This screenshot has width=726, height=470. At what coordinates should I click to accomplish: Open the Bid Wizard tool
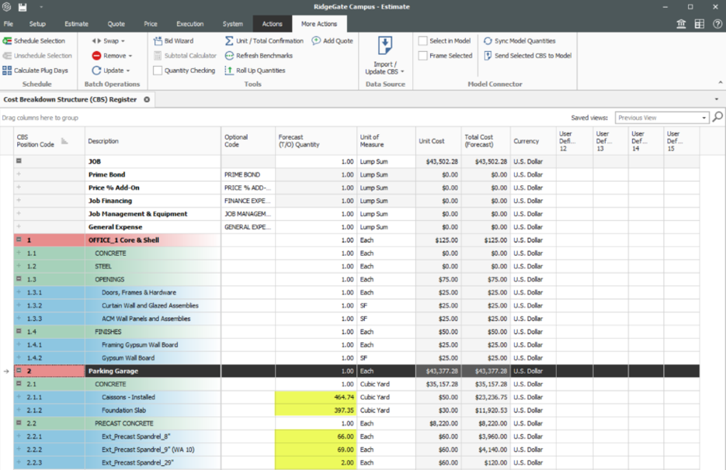pyautogui.click(x=158, y=41)
